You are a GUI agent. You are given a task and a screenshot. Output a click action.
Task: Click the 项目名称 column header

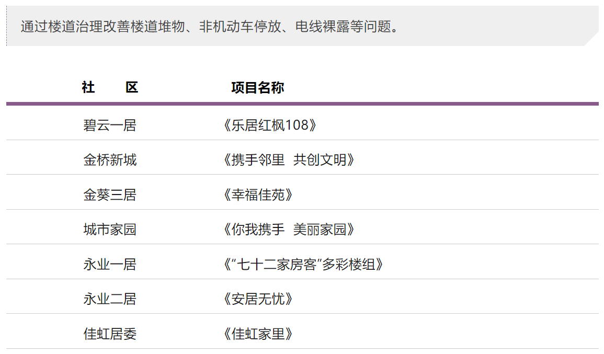(x=257, y=88)
